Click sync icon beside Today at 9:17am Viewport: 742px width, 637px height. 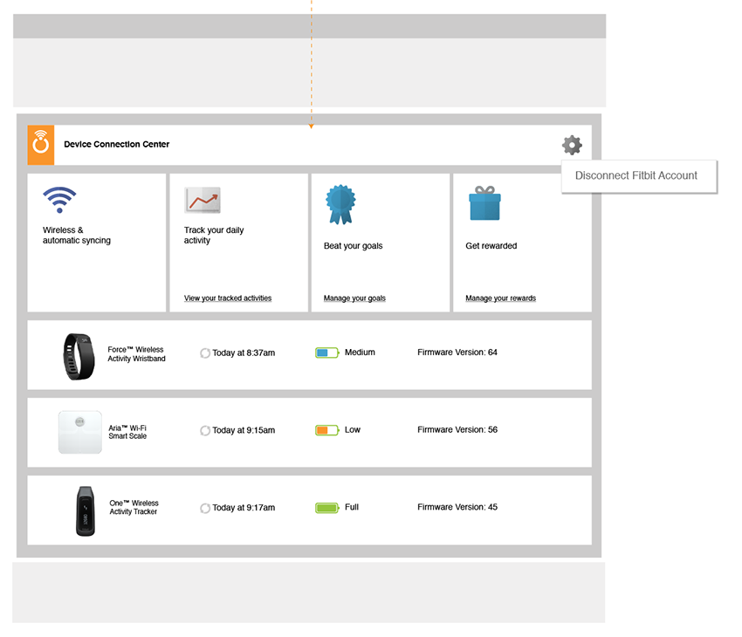205,508
